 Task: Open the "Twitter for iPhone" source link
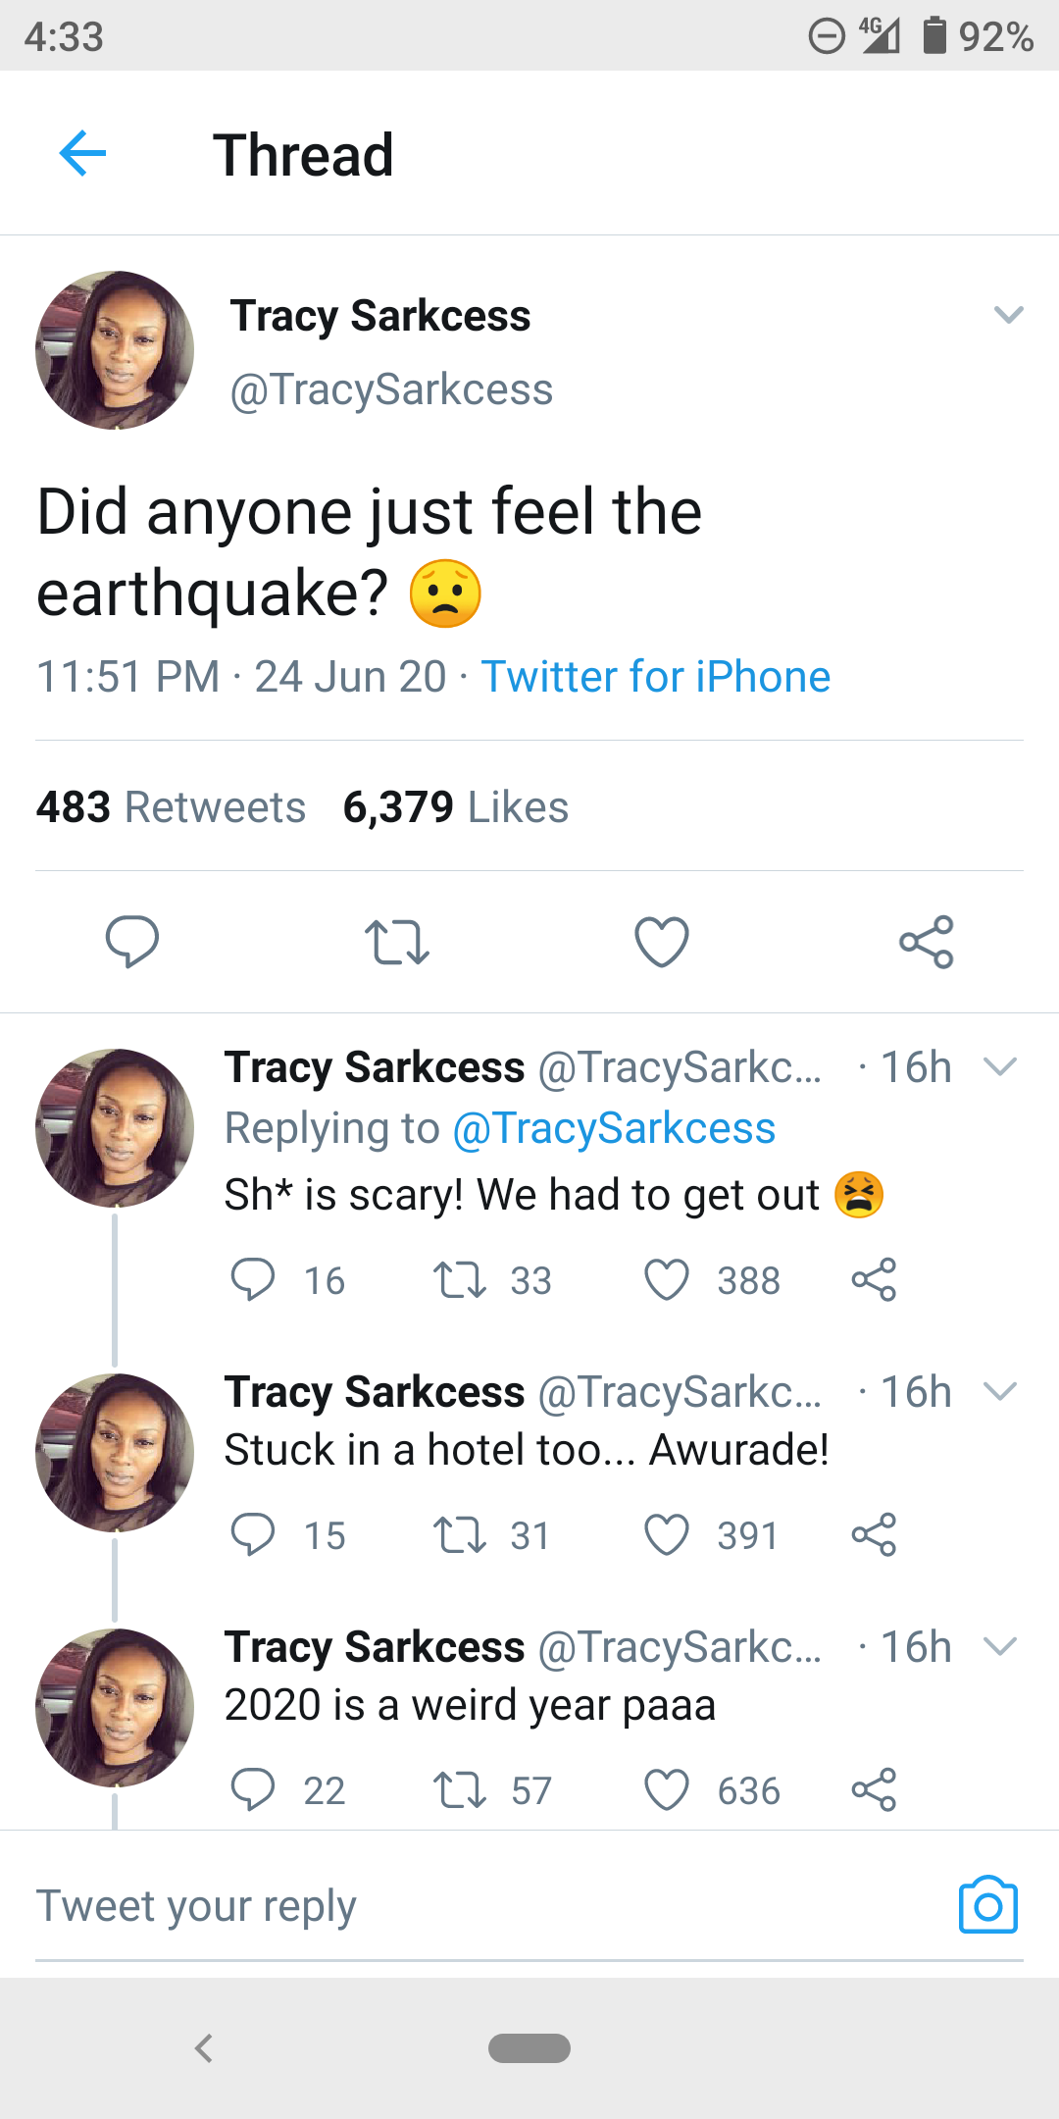pos(655,677)
